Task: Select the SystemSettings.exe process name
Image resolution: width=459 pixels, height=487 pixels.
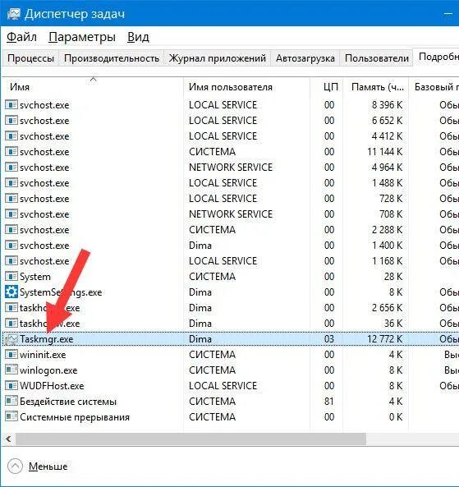Action: [x=61, y=292]
